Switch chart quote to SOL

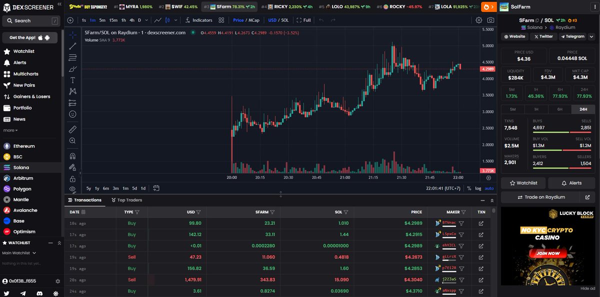point(285,20)
